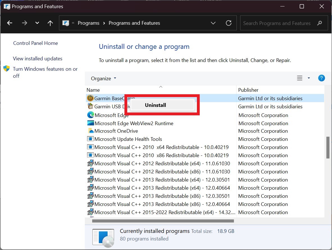332x250 pixels.
Task: Select the Microsoft Edge icon
Action: point(91,115)
